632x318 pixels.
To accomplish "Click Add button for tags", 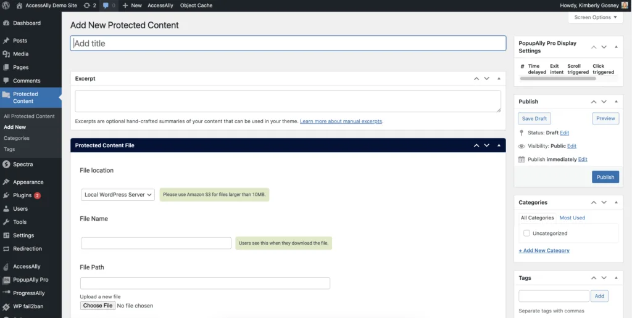I will point(599,296).
